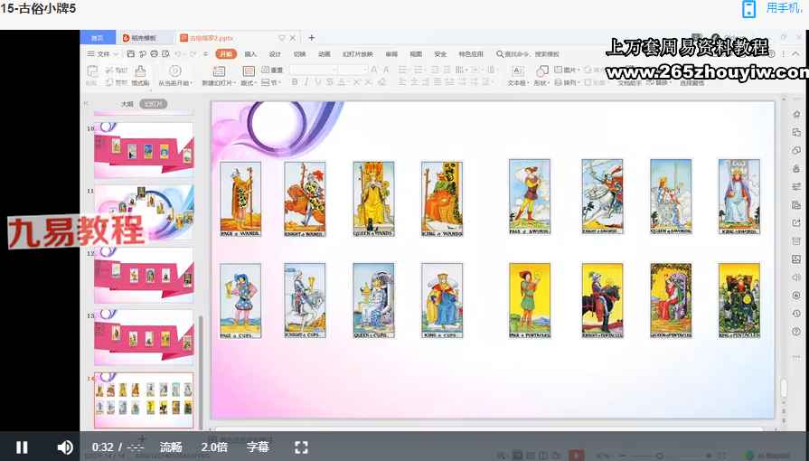Click the home icon in the right sidebar
This screenshot has height=461, width=809.
[x=796, y=114]
